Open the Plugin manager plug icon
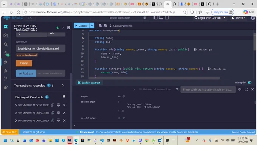This screenshot has width=257, height=145. (x=6, y=87)
